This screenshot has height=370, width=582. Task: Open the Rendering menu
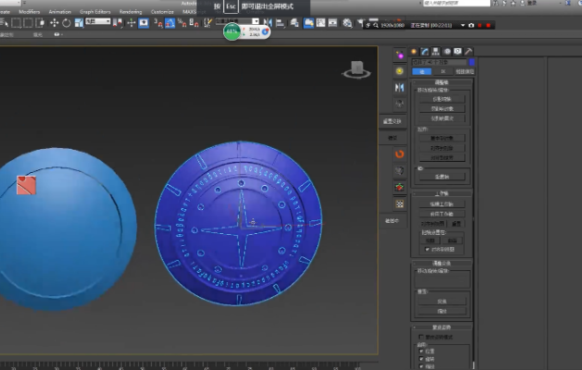[x=130, y=12]
